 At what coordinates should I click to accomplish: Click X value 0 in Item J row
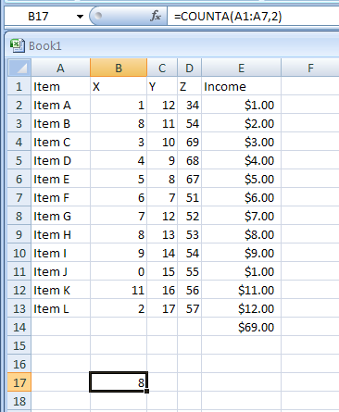coord(119,271)
